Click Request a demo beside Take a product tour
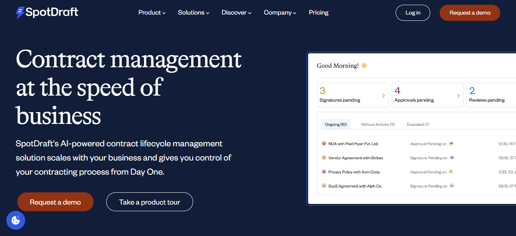This screenshot has height=236, width=516. tap(55, 202)
